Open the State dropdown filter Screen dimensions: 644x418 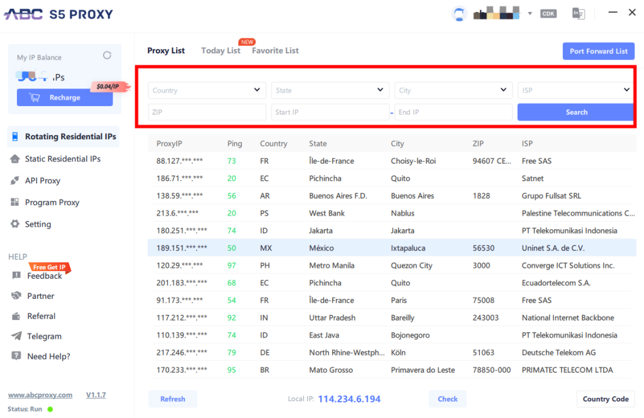click(x=330, y=90)
